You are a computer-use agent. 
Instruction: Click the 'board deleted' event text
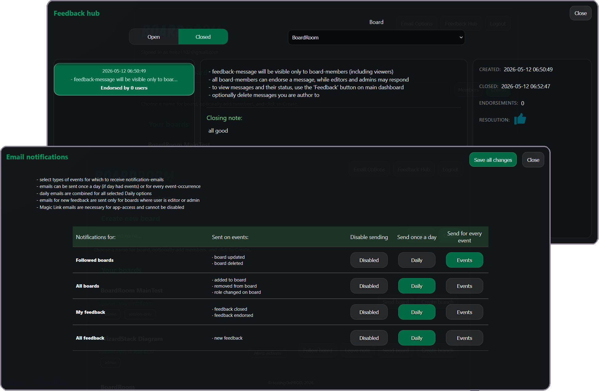click(x=229, y=263)
